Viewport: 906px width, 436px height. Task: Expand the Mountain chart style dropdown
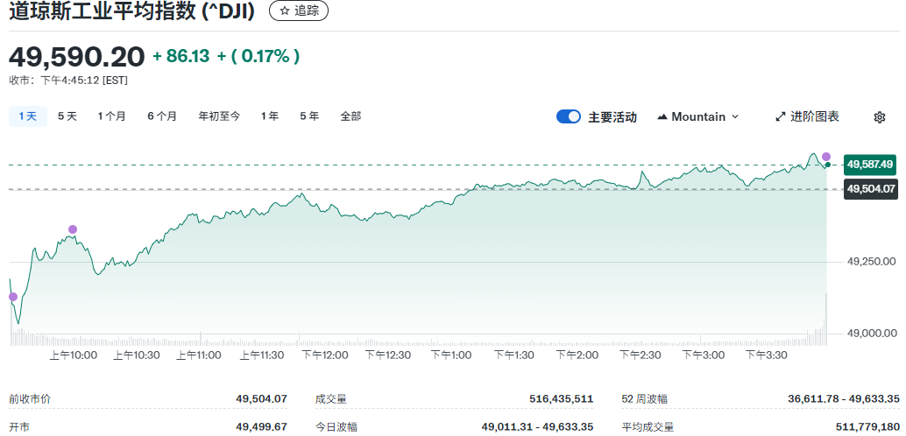coord(734,117)
